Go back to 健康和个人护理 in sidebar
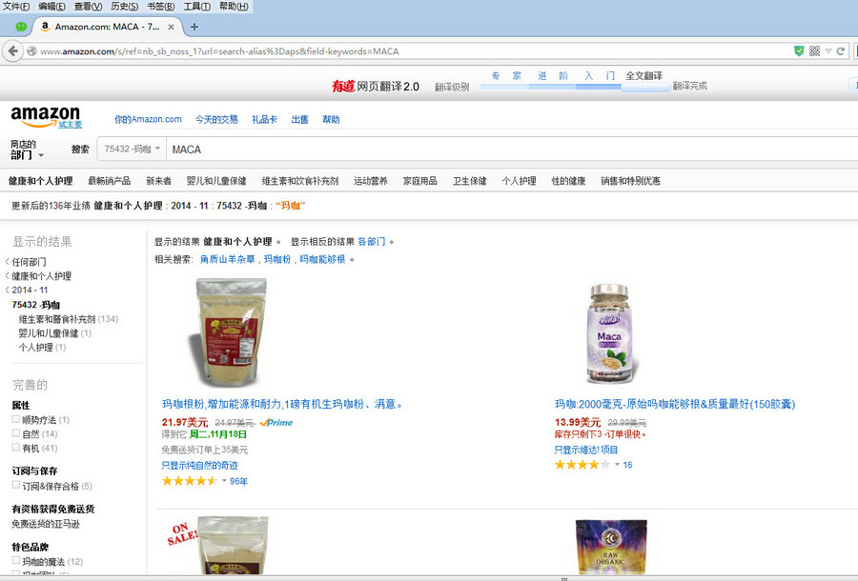 (x=42, y=276)
